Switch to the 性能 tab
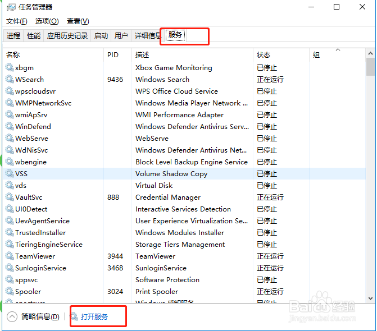This screenshot has width=377, height=331. click(x=34, y=36)
